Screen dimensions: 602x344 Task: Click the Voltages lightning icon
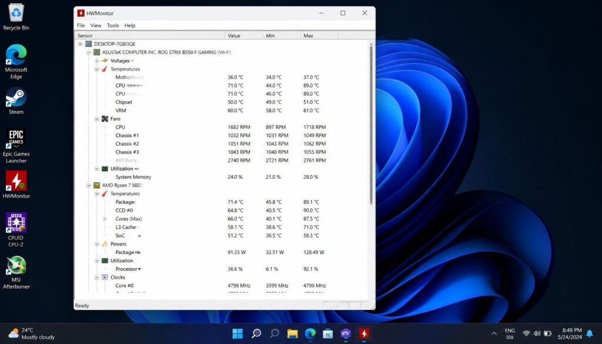point(105,61)
